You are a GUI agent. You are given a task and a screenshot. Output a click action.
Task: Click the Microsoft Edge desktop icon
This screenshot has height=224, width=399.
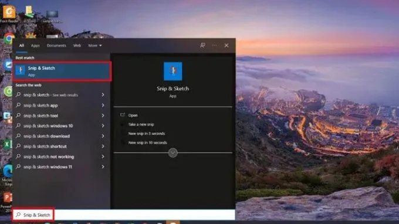click(x=7, y=171)
